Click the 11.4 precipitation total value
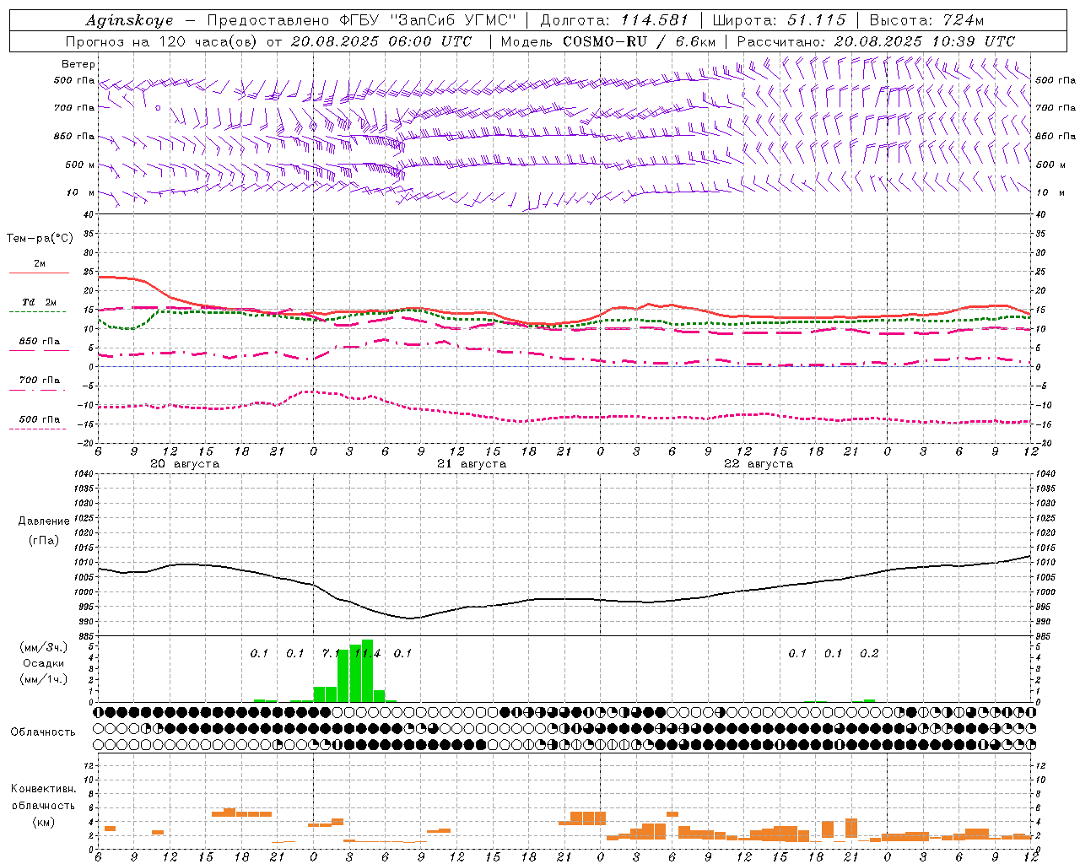The image size is (1080, 864). tap(367, 653)
